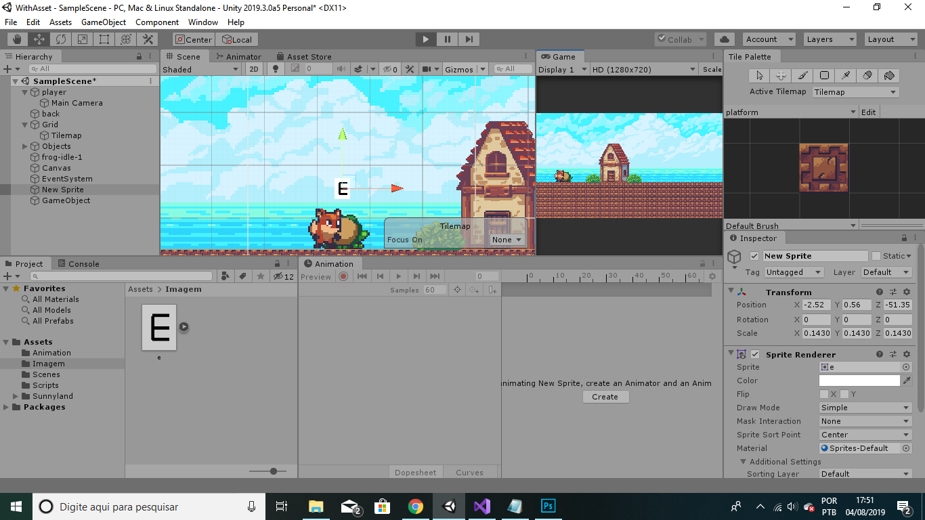This screenshot has height=520, width=925.
Task: Select the Rotate tool in the toolbar
Action: [61, 39]
